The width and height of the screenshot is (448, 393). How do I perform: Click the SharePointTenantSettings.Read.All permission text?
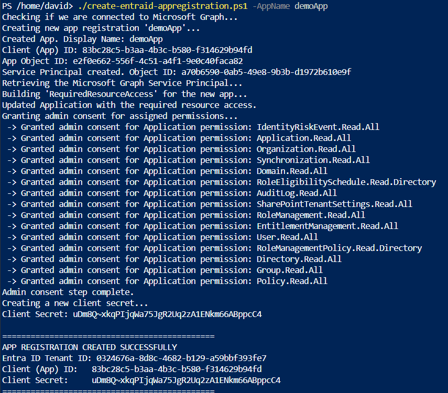click(327, 204)
